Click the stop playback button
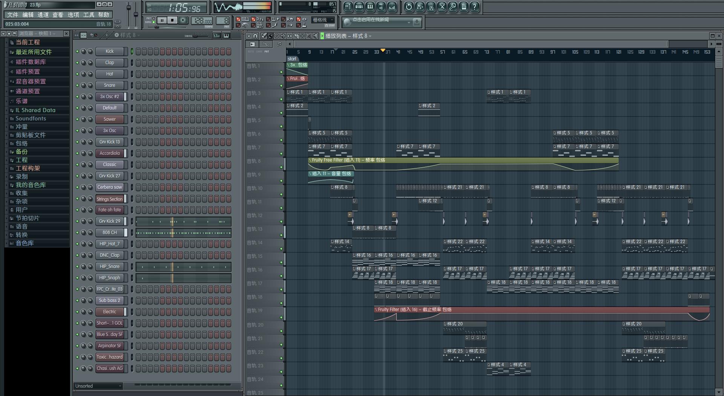This screenshot has width=724, height=396. pyautogui.click(x=172, y=20)
